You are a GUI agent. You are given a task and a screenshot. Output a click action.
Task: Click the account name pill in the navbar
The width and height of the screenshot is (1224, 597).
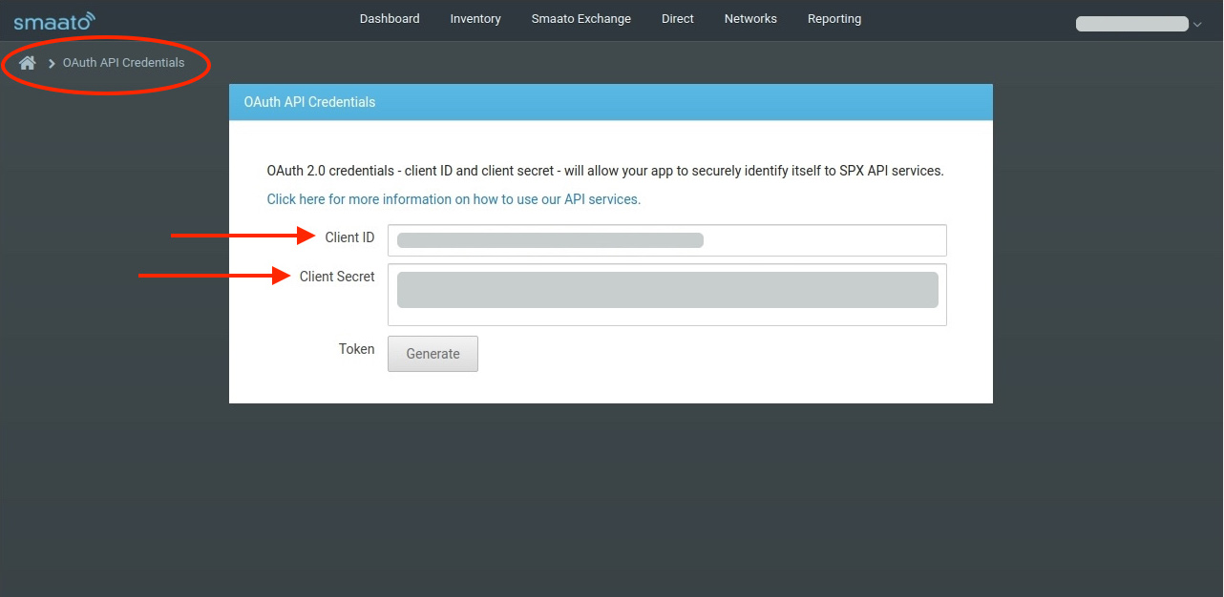[x=1131, y=21]
